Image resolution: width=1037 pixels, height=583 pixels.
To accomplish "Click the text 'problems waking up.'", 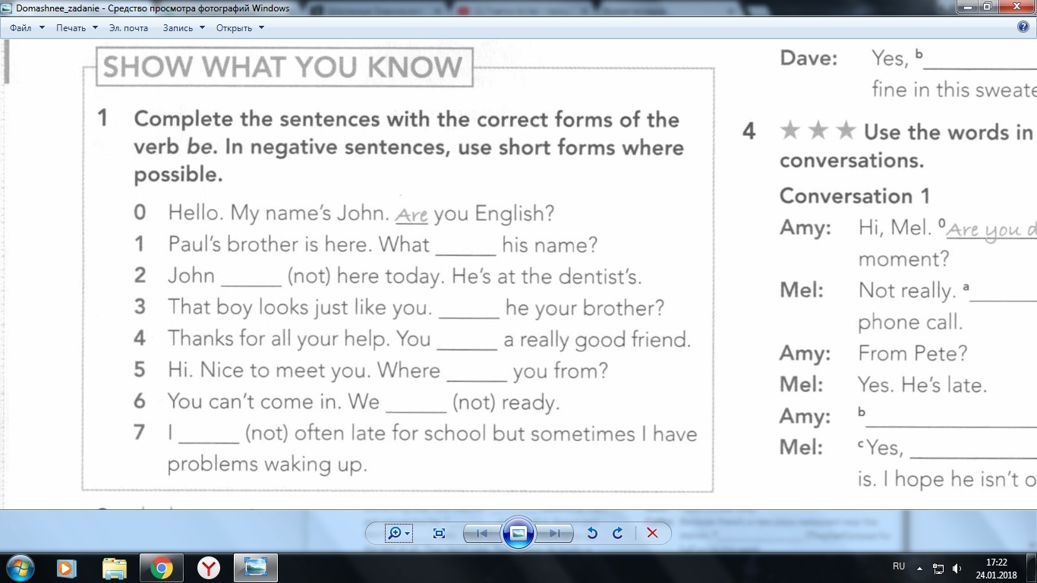I will tap(267, 464).
